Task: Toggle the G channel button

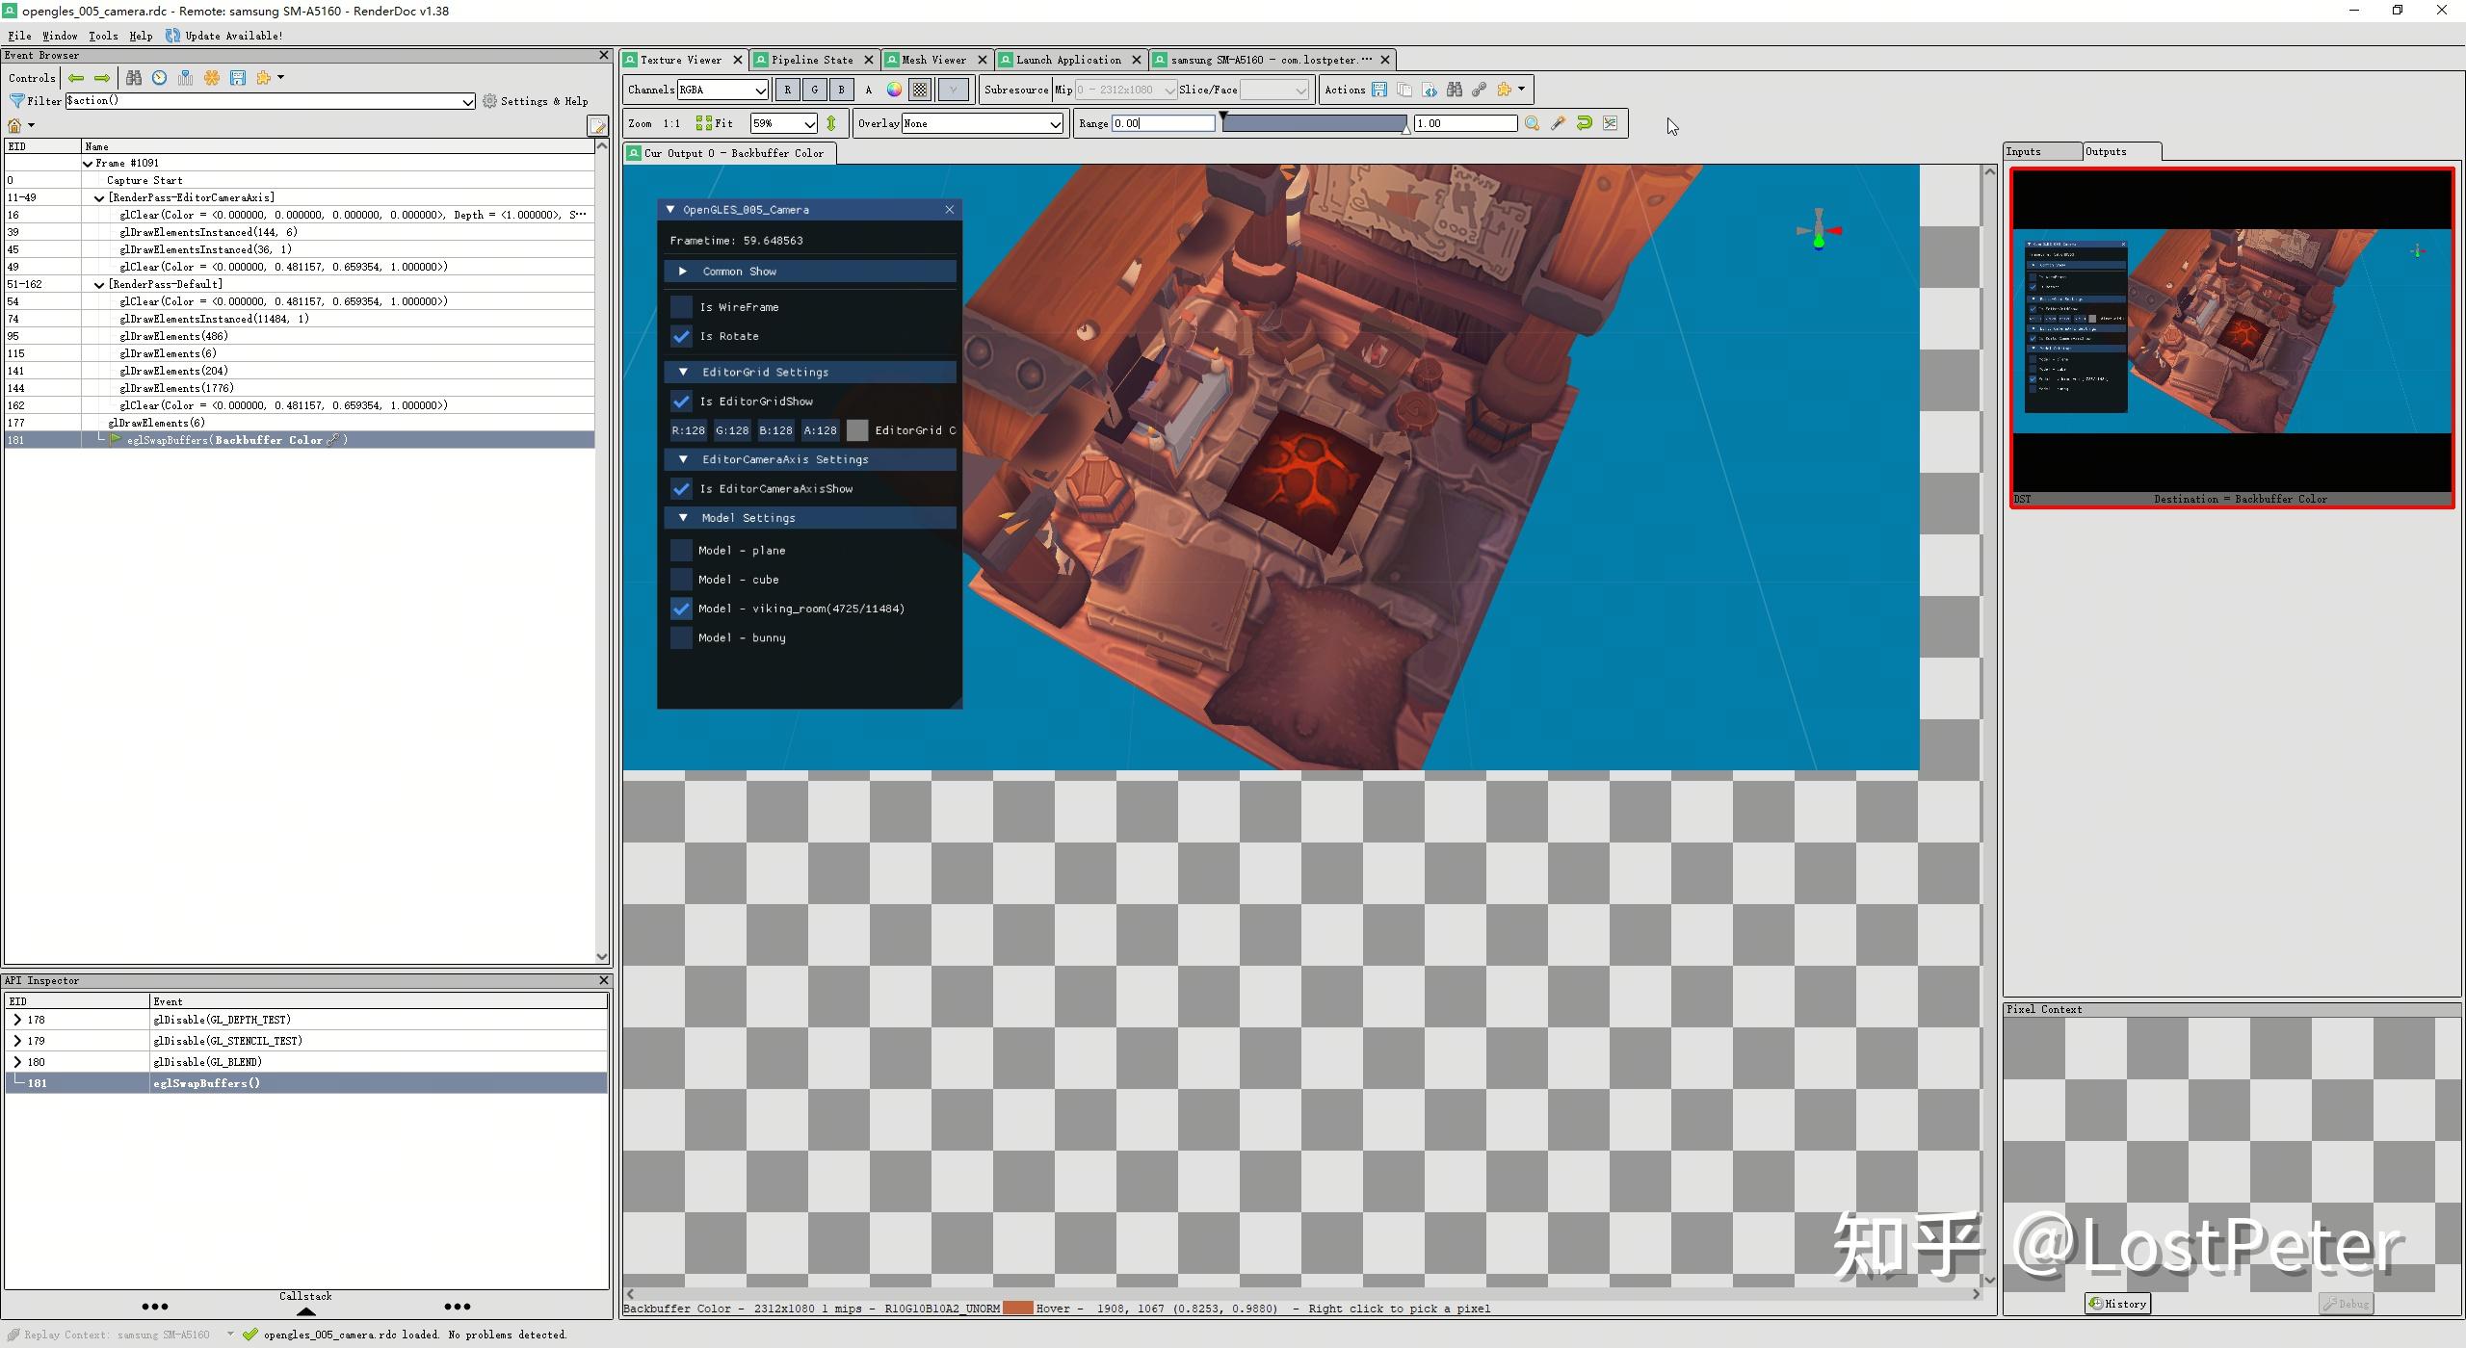Action: (814, 90)
